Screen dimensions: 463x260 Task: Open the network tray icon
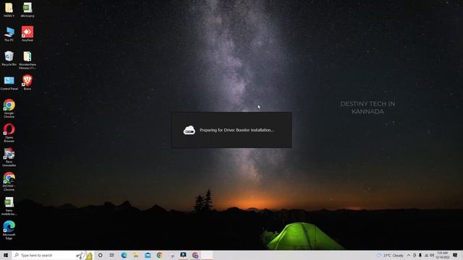(x=426, y=255)
